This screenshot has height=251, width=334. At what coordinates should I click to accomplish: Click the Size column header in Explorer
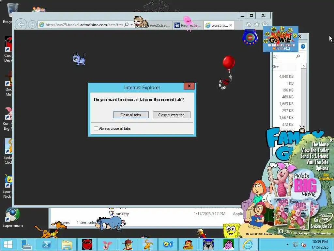pos(283,67)
